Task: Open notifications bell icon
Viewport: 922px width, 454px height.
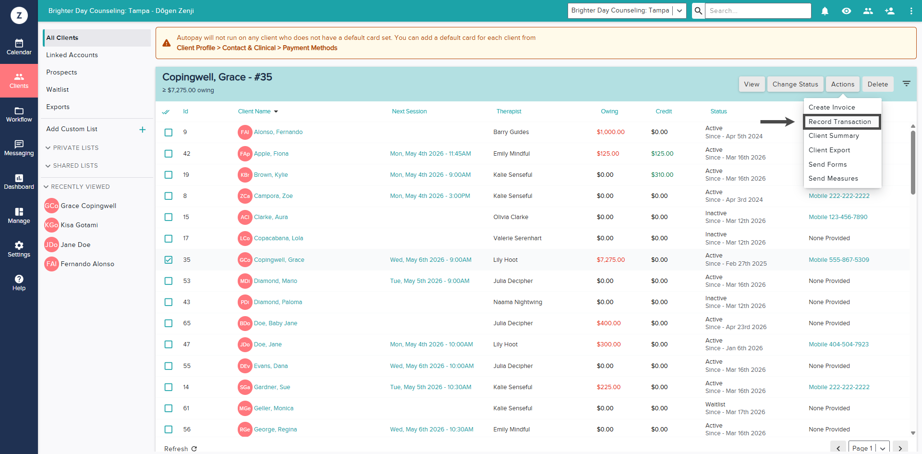Action: click(825, 11)
